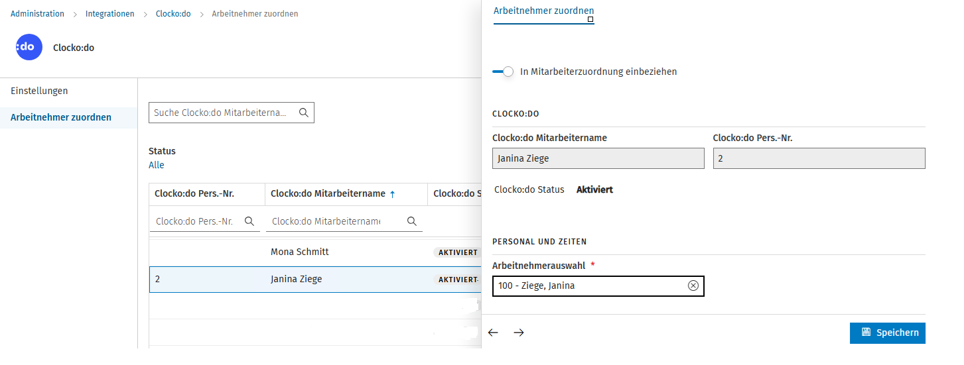Select the Mona Schmitt table row
The width and height of the screenshot is (964, 365).
coord(315,252)
